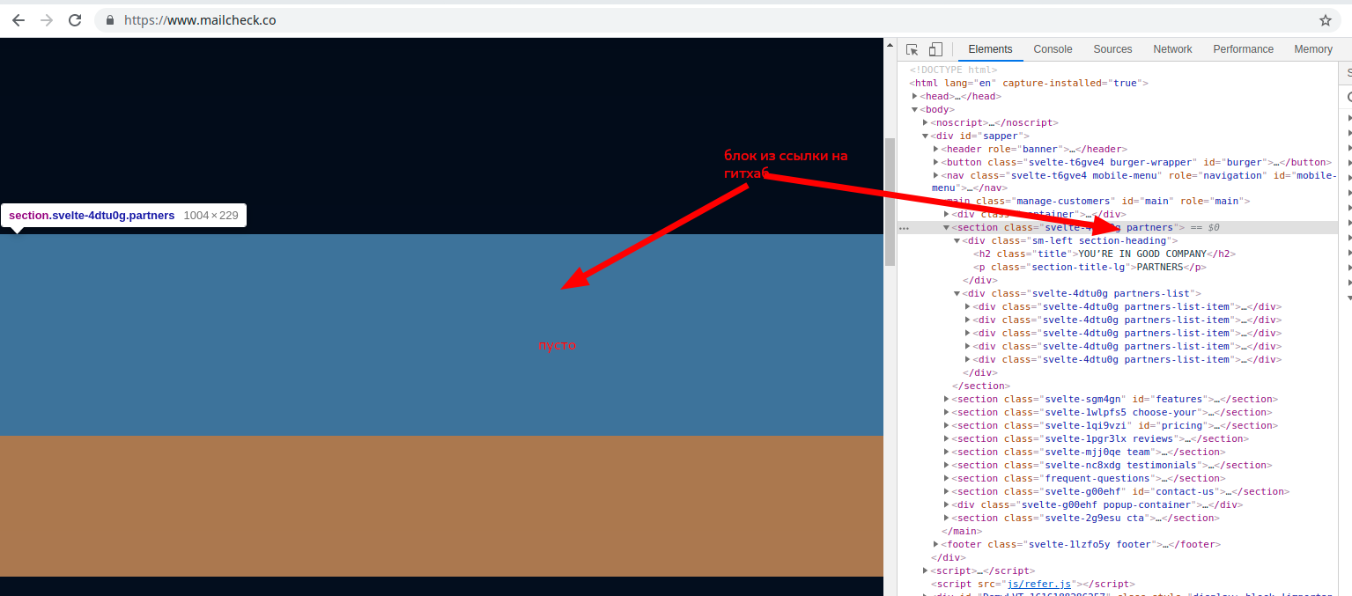Switch to the Elements tab
1352x596 pixels.
(x=990, y=49)
